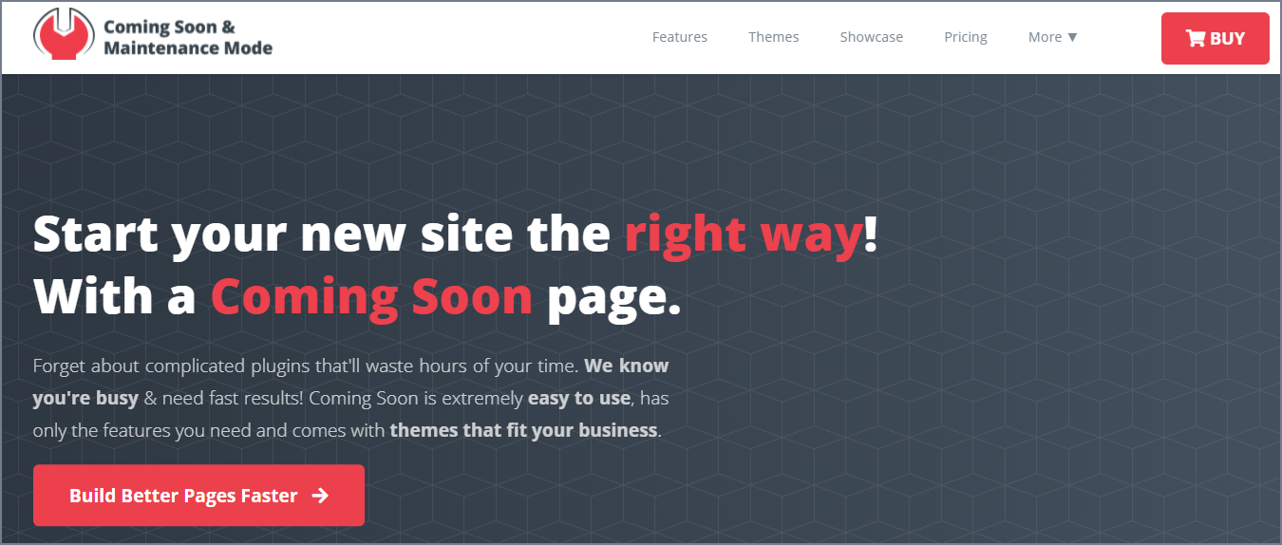Click the BUY button text
This screenshot has width=1282, height=545.
(x=1227, y=39)
